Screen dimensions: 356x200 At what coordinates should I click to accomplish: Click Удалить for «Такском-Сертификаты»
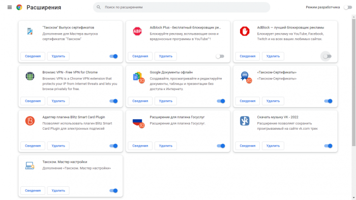(273, 101)
